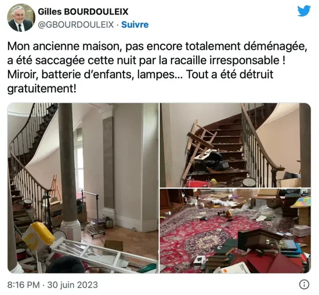This screenshot has height=295, width=319.
Task: Open the tweet info circle icon
Action: coord(304,284)
